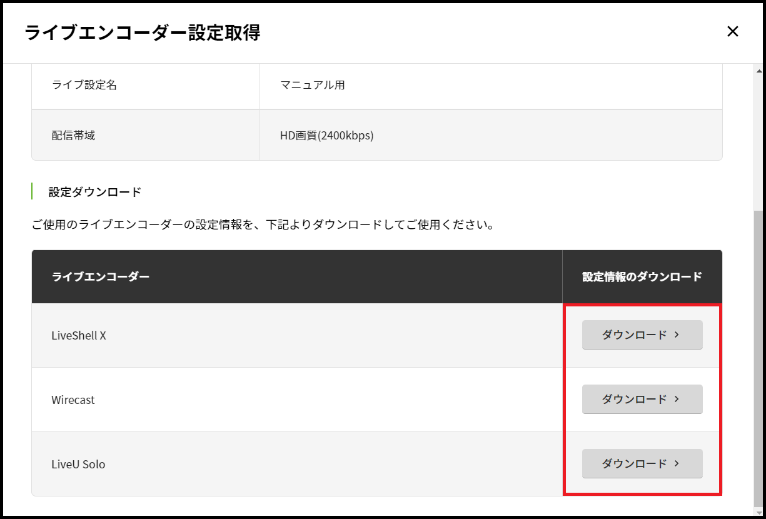Select the Wirecast encoder name
The height and width of the screenshot is (519, 766).
pos(73,400)
